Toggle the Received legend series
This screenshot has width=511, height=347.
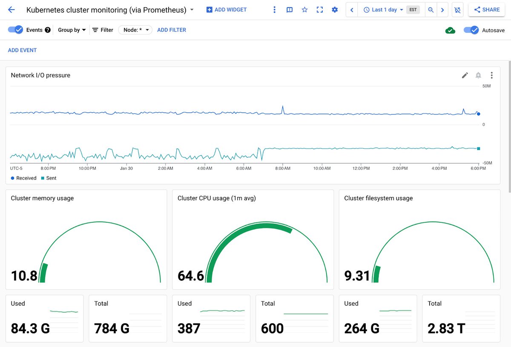point(24,178)
